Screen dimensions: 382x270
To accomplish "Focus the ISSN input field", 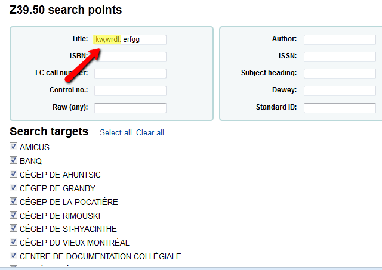I will tap(340, 57).
